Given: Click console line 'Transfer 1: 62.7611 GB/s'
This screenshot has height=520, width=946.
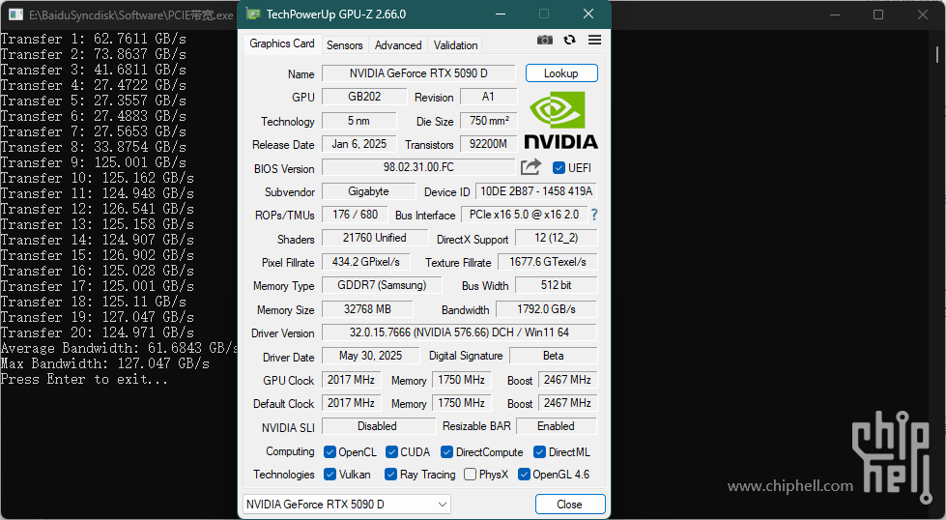Looking at the screenshot, I should tap(94, 40).
